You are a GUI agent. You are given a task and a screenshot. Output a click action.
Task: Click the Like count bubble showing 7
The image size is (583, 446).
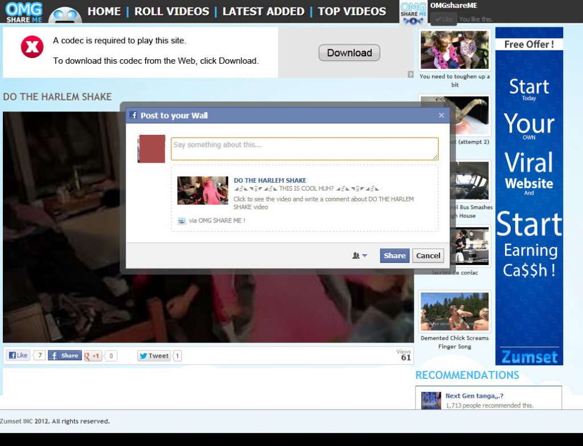40,356
